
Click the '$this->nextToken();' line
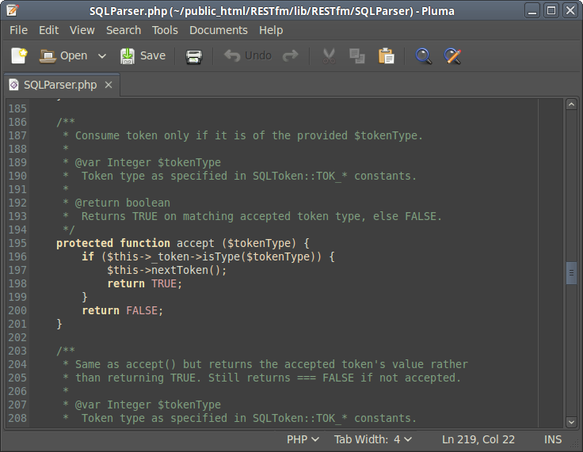pos(166,270)
